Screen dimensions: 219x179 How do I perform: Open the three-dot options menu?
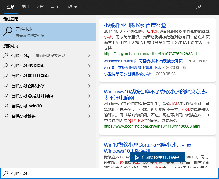pos(210,7)
